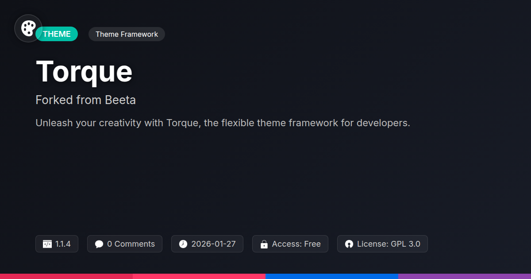Click the Torque title heading
Image resolution: width=531 pixels, height=279 pixels.
(x=84, y=71)
